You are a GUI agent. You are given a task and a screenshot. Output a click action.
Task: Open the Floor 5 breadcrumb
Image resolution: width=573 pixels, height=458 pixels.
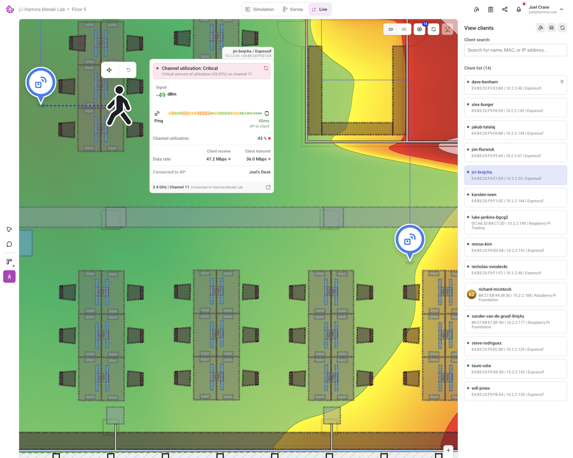coord(79,10)
